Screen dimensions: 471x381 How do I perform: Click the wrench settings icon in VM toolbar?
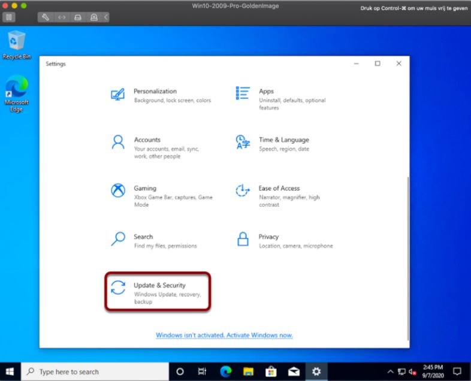pyautogui.click(x=46, y=17)
